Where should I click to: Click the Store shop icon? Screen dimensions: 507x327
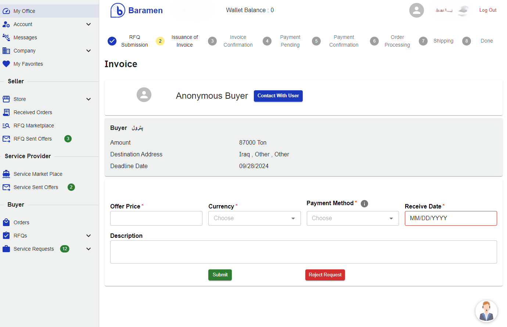(6, 99)
